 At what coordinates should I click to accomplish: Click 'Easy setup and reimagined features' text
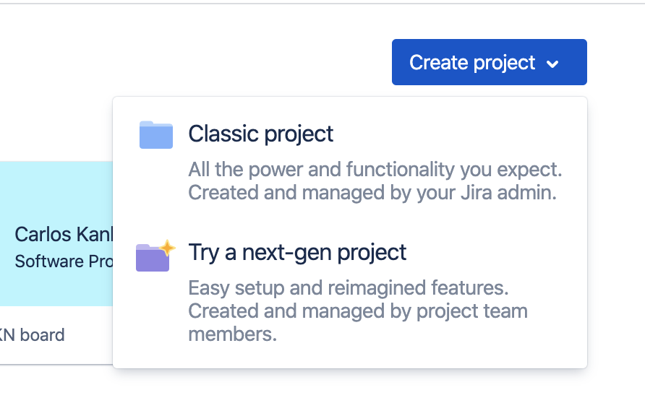(349, 288)
